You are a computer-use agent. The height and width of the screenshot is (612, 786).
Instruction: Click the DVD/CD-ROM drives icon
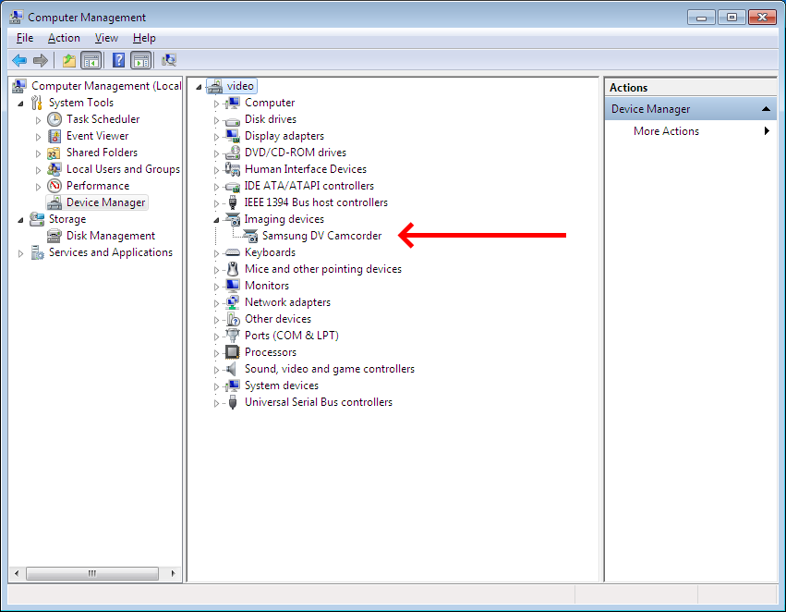point(233,153)
